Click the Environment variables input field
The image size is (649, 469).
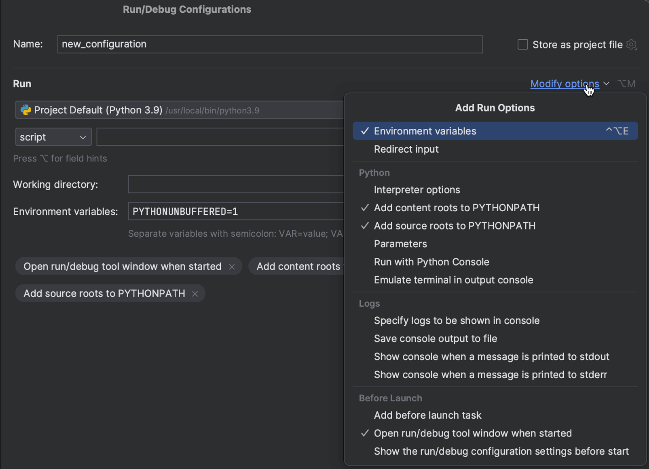(x=236, y=212)
